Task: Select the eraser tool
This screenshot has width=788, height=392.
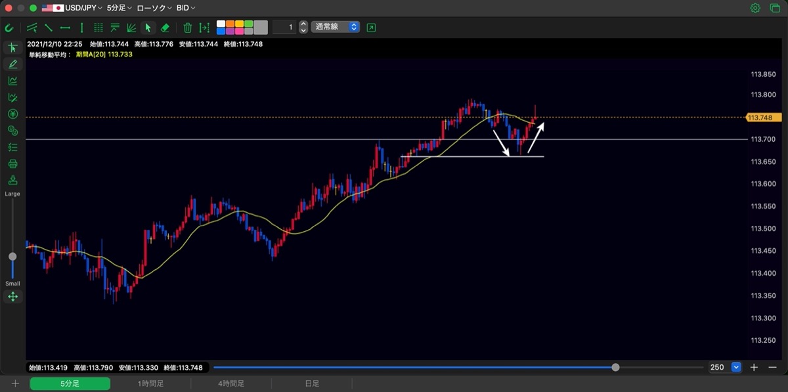Action: (x=165, y=28)
